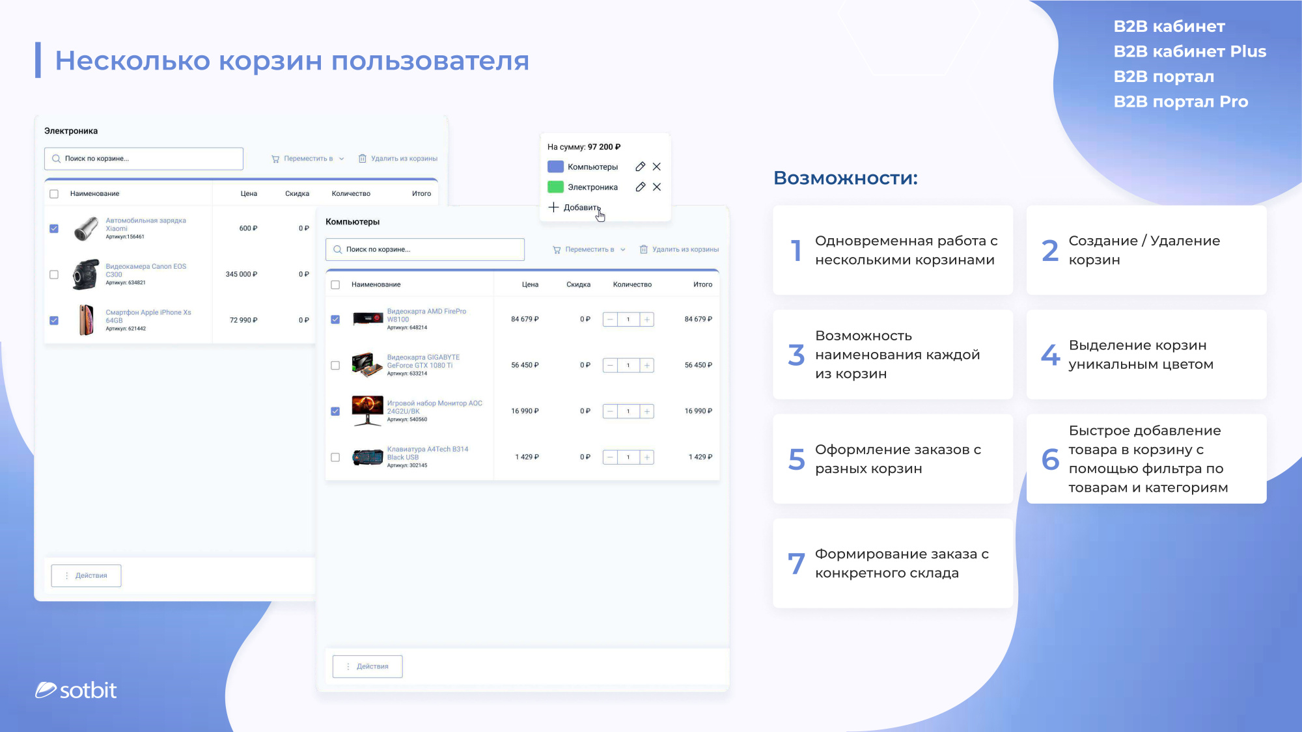Toggle the select-all checkbox in Компьютеры header
The width and height of the screenshot is (1302, 732).
pyautogui.click(x=336, y=284)
